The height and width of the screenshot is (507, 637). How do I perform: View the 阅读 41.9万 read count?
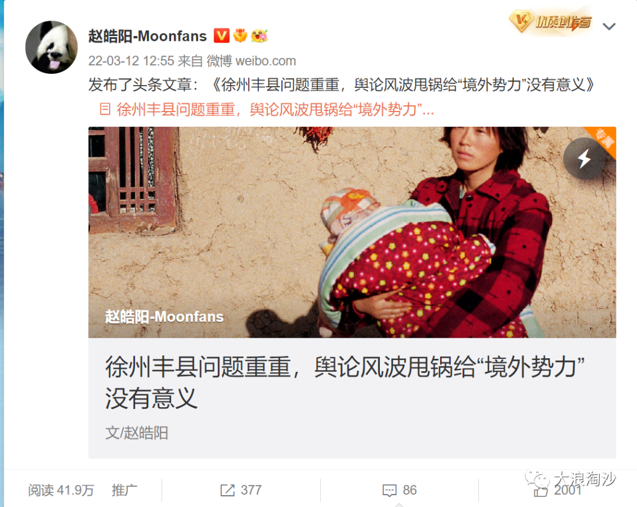61,490
